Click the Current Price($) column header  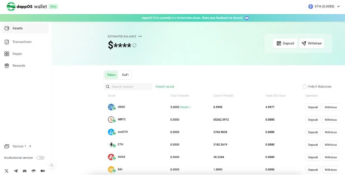(x=223, y=96)
